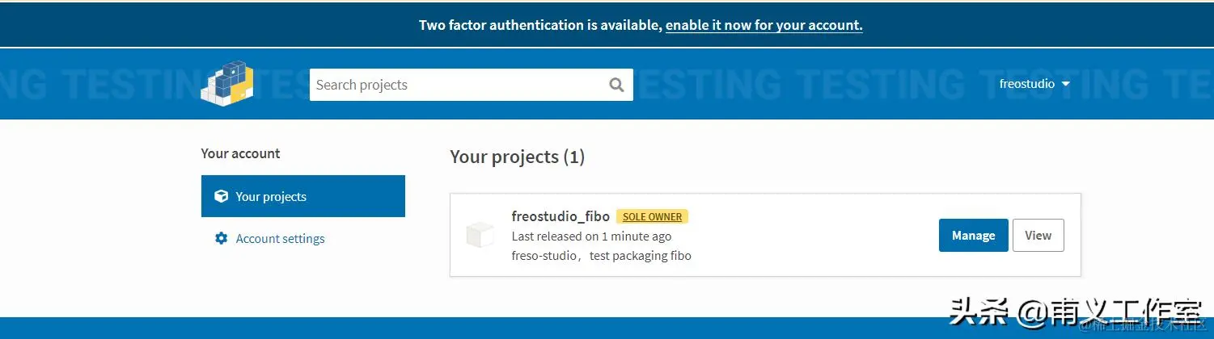This screenshot has height=339, width=1214.
Task: Click the SOLE OWNER badge
Action: pos(652,216)
